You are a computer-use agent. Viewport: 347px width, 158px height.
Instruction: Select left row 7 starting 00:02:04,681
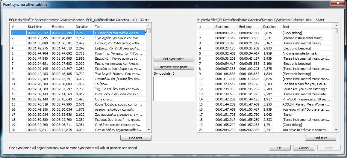coord(78,64)
